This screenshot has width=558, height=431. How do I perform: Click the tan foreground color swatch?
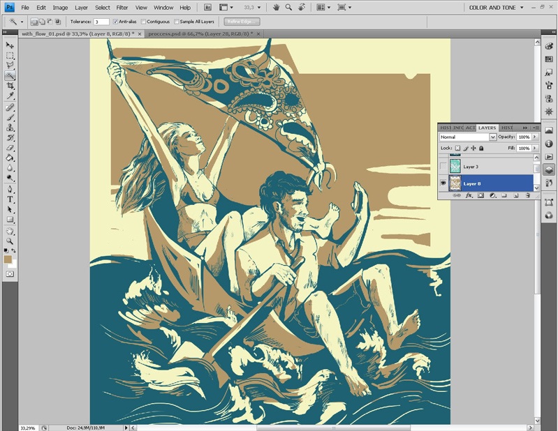pyautogui.click(x=8, y=259)
